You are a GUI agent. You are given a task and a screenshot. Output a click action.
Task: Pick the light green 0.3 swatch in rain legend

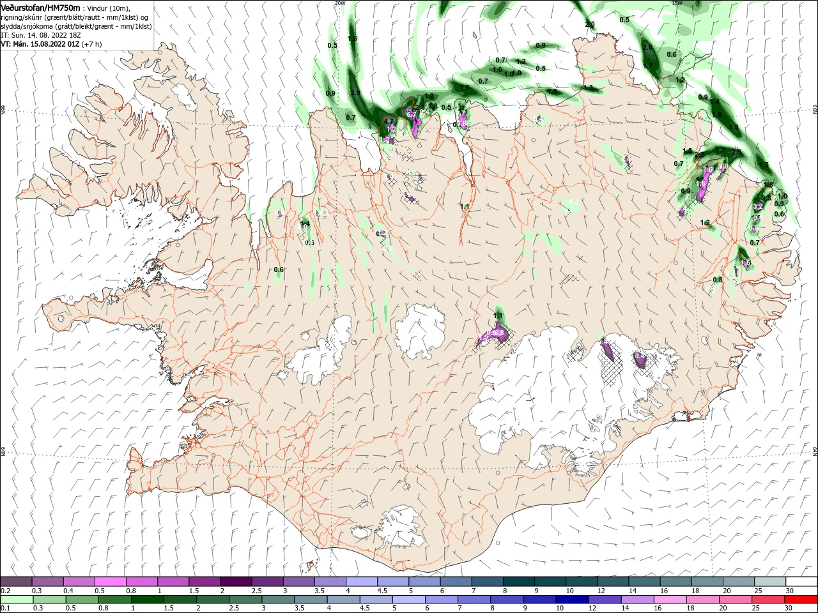coord(49,600)
